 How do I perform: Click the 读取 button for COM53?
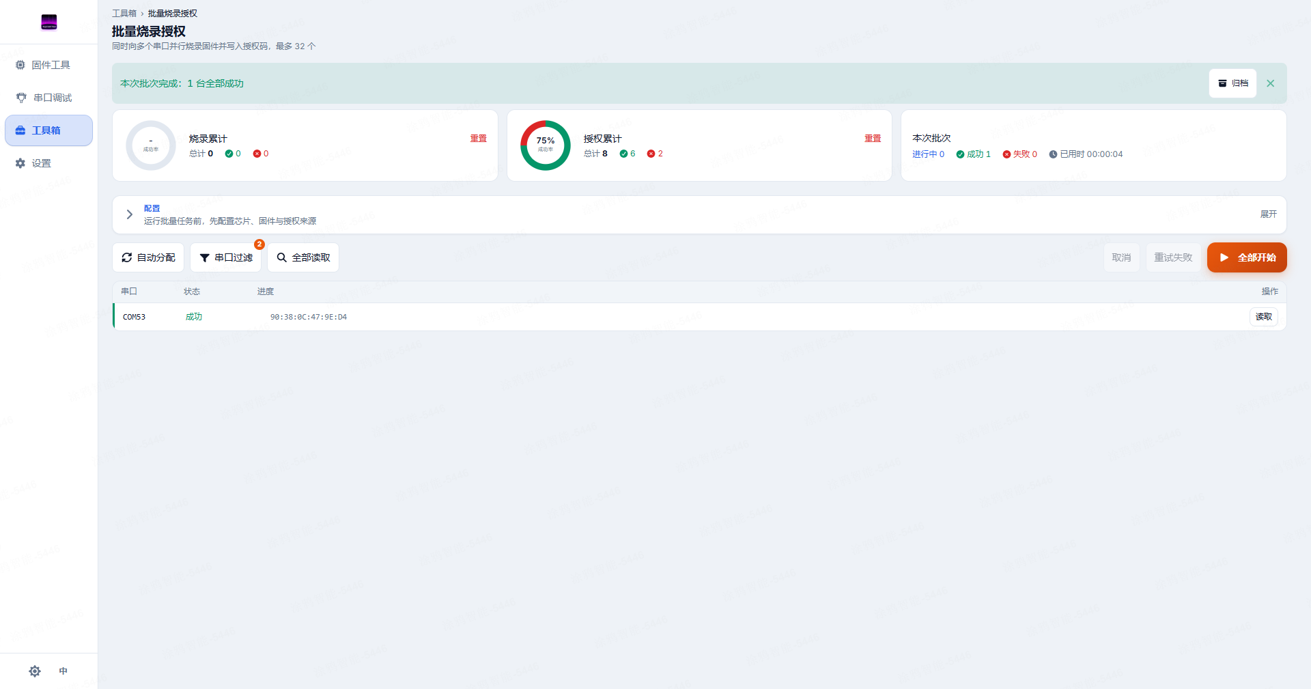tap(1263, 317)
